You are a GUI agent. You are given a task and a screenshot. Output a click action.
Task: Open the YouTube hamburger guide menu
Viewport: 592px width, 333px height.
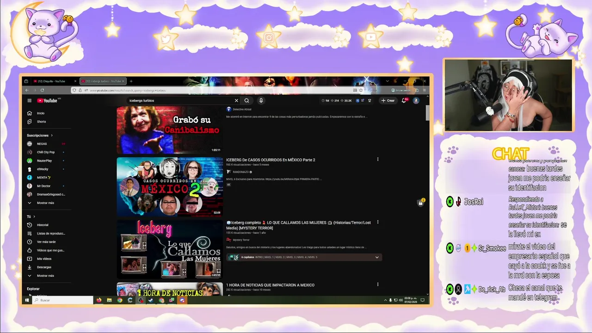tap(30, 100)
